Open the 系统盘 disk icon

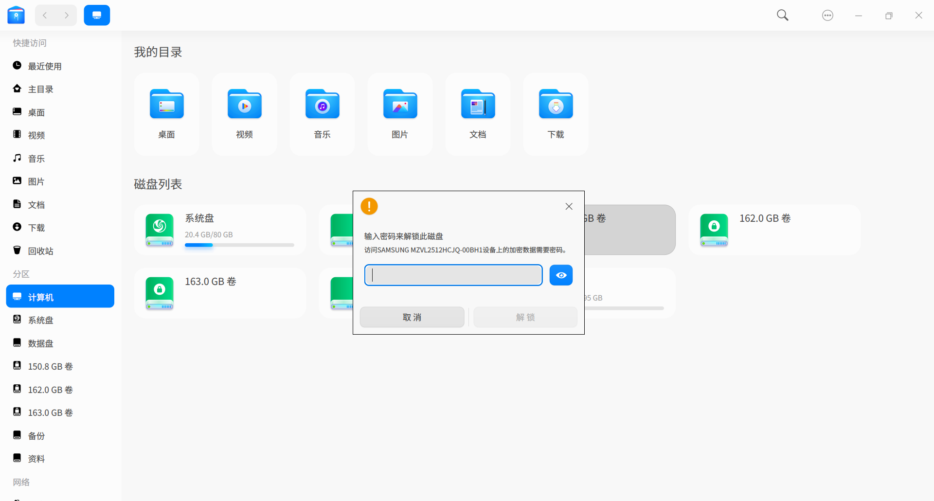click(x=159, y=230)
